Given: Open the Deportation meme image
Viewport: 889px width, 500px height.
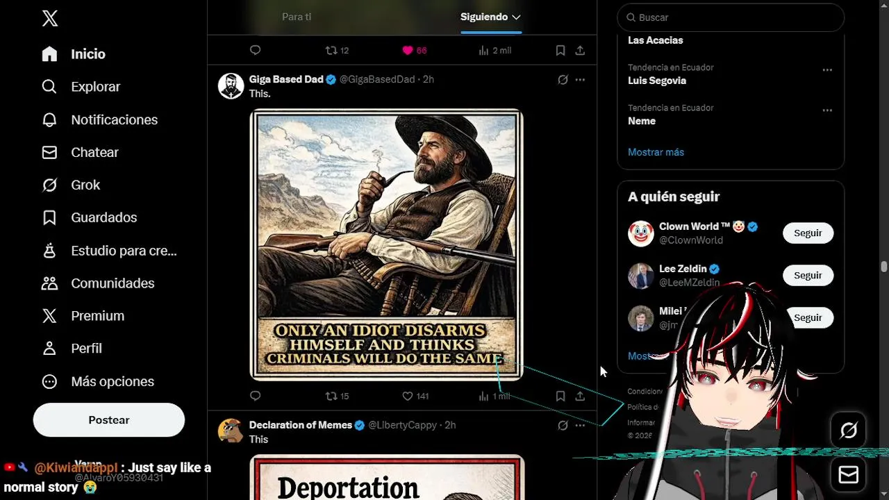Looking at the screenshot, I should pos(387,477).
